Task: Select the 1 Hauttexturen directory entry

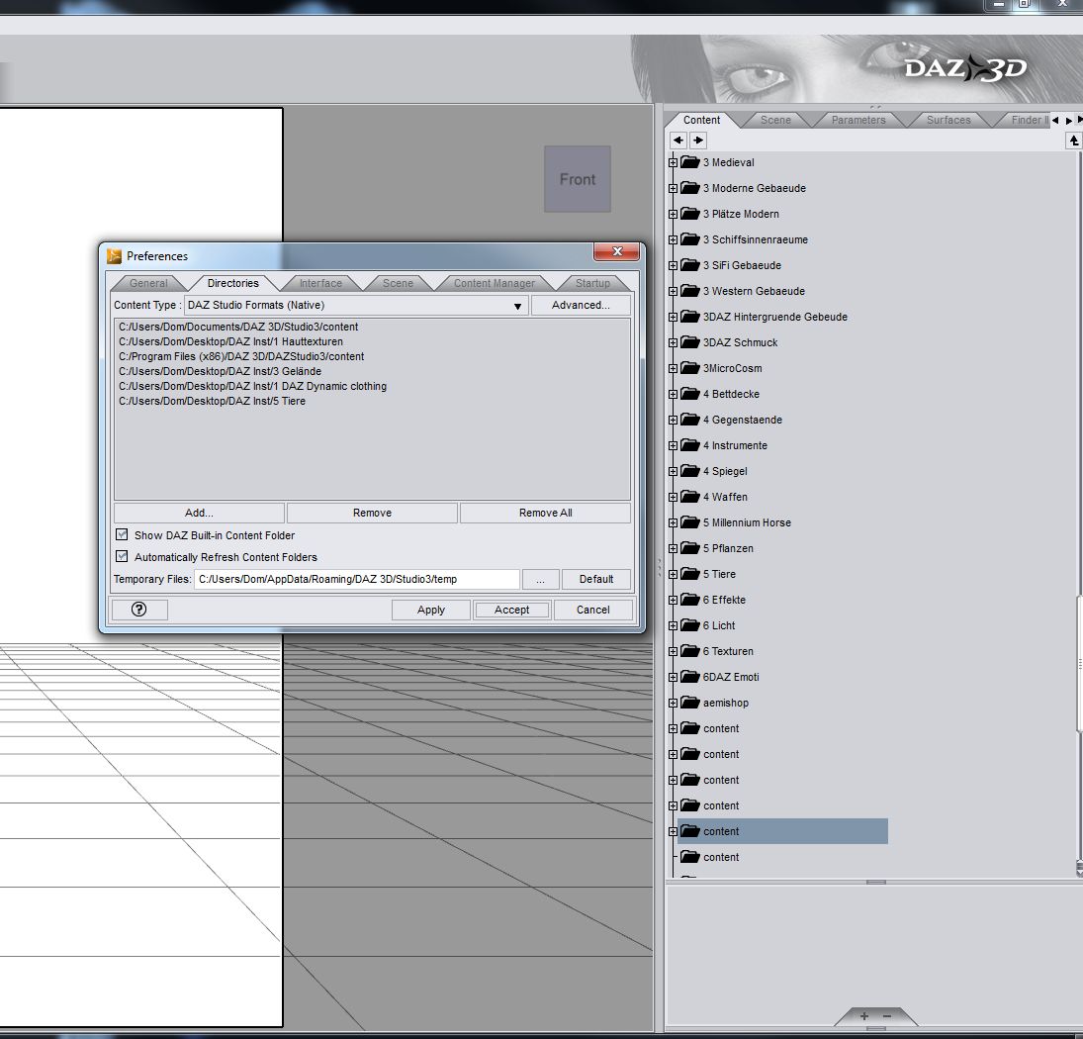Action: coord(230,341)
